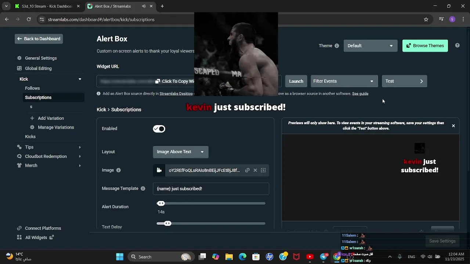Click the Cloudbot Redemption icon
This screenshot has width=470, height=264.
click(x=19, y=156)
